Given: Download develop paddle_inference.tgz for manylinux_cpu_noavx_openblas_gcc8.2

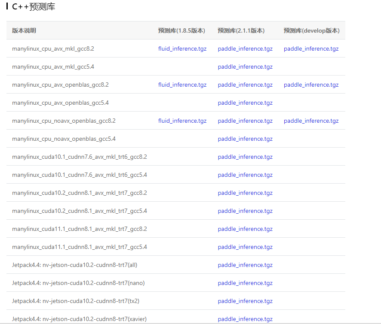Looking at the screenshot, I should point(311,121).
